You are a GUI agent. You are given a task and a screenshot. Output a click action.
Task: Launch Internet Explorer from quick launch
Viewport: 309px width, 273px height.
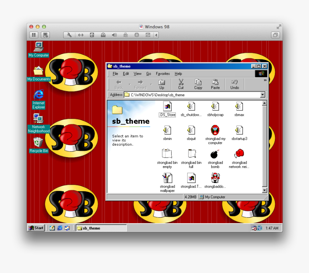60,228
